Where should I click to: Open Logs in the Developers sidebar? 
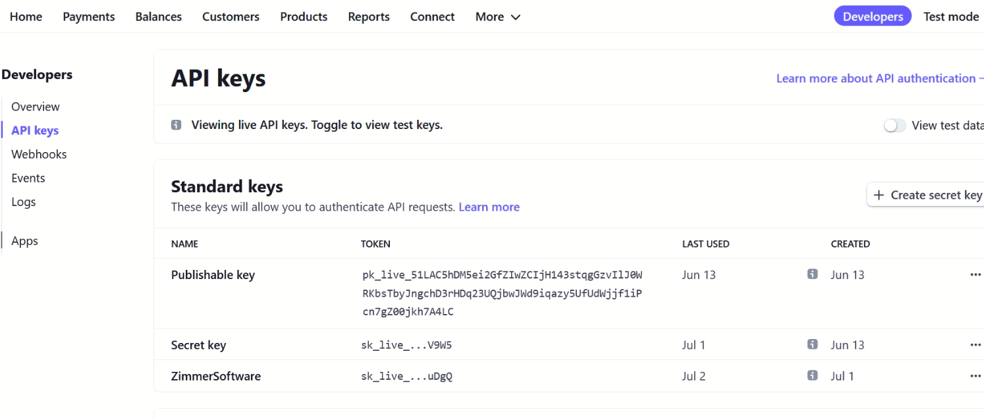[x=24, y=202]
